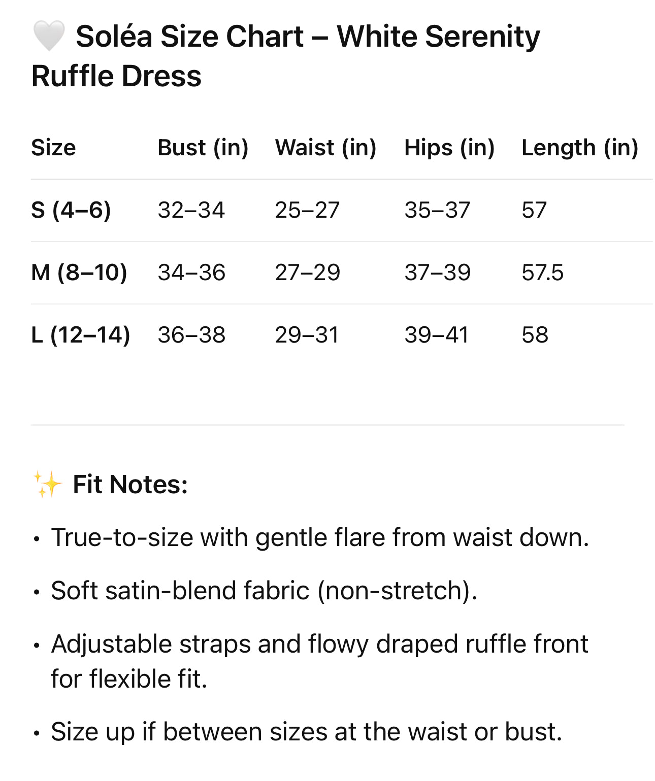This screenshot has height=781, width=655.
Task: Click the 39–41 hips measurement cell
Action: (x=436, y=335)
